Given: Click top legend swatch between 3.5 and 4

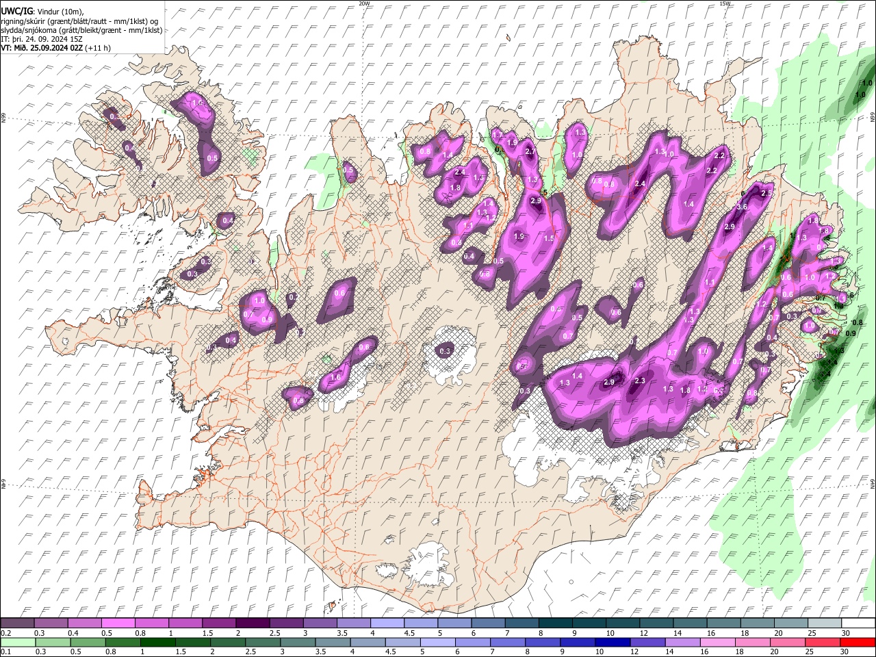Looking at the screenshot, I should 352,623.
